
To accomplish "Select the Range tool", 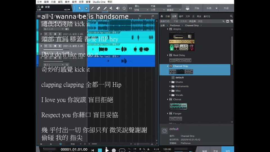I will coord(86,8).
